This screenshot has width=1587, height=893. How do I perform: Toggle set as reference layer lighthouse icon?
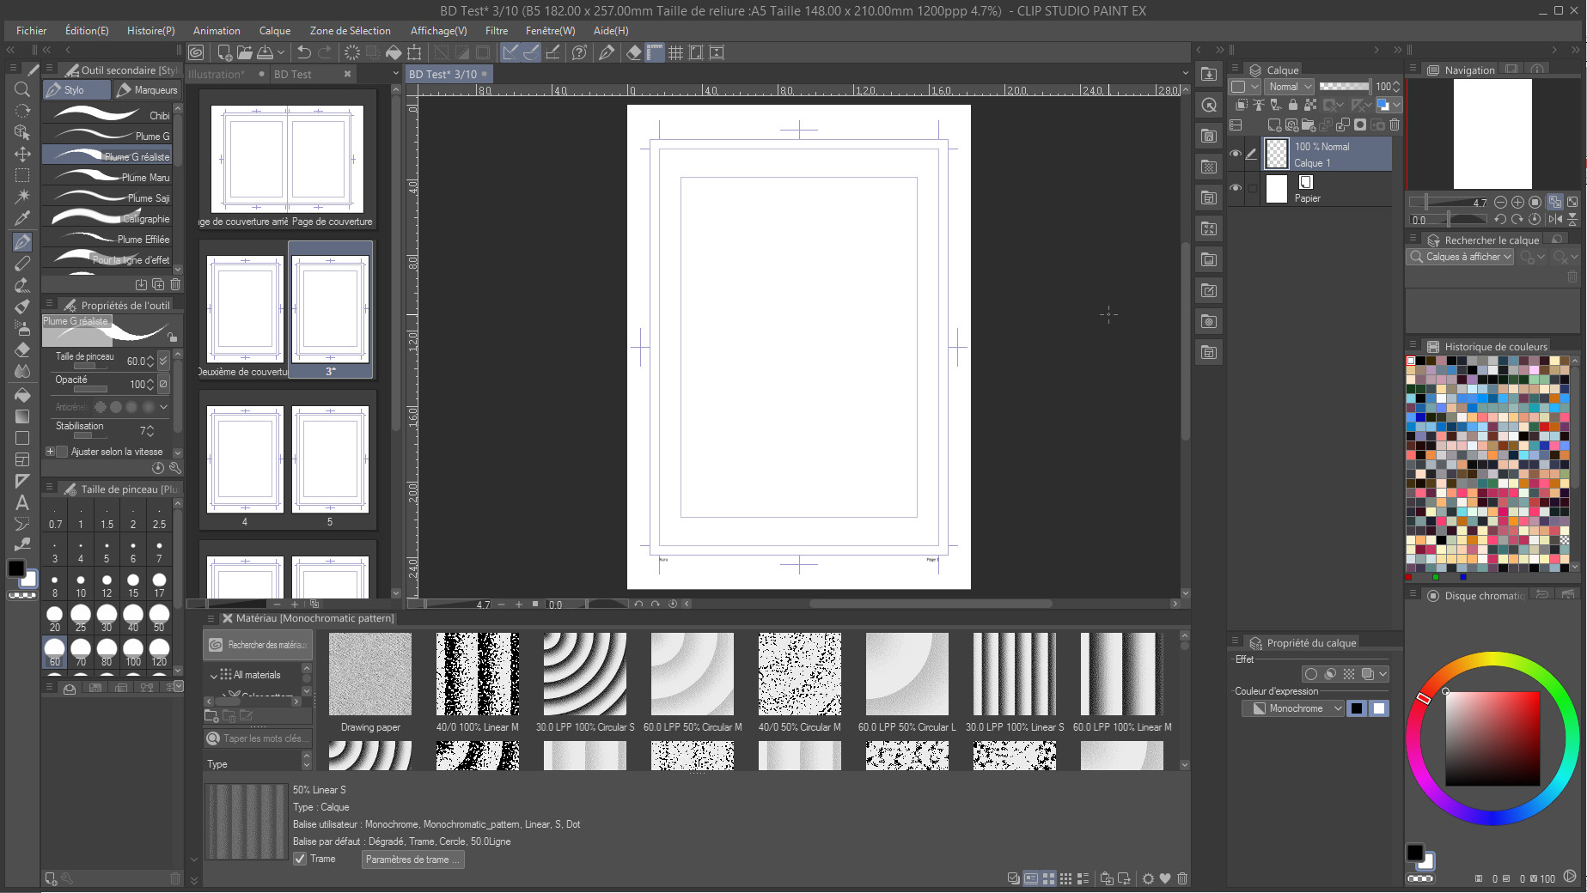pyautogui.click(x=1258, y=105)
